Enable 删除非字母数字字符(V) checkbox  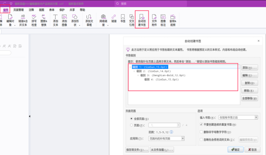(201, 132)
